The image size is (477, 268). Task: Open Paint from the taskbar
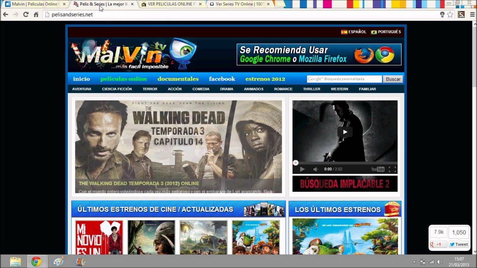point(59,262)
